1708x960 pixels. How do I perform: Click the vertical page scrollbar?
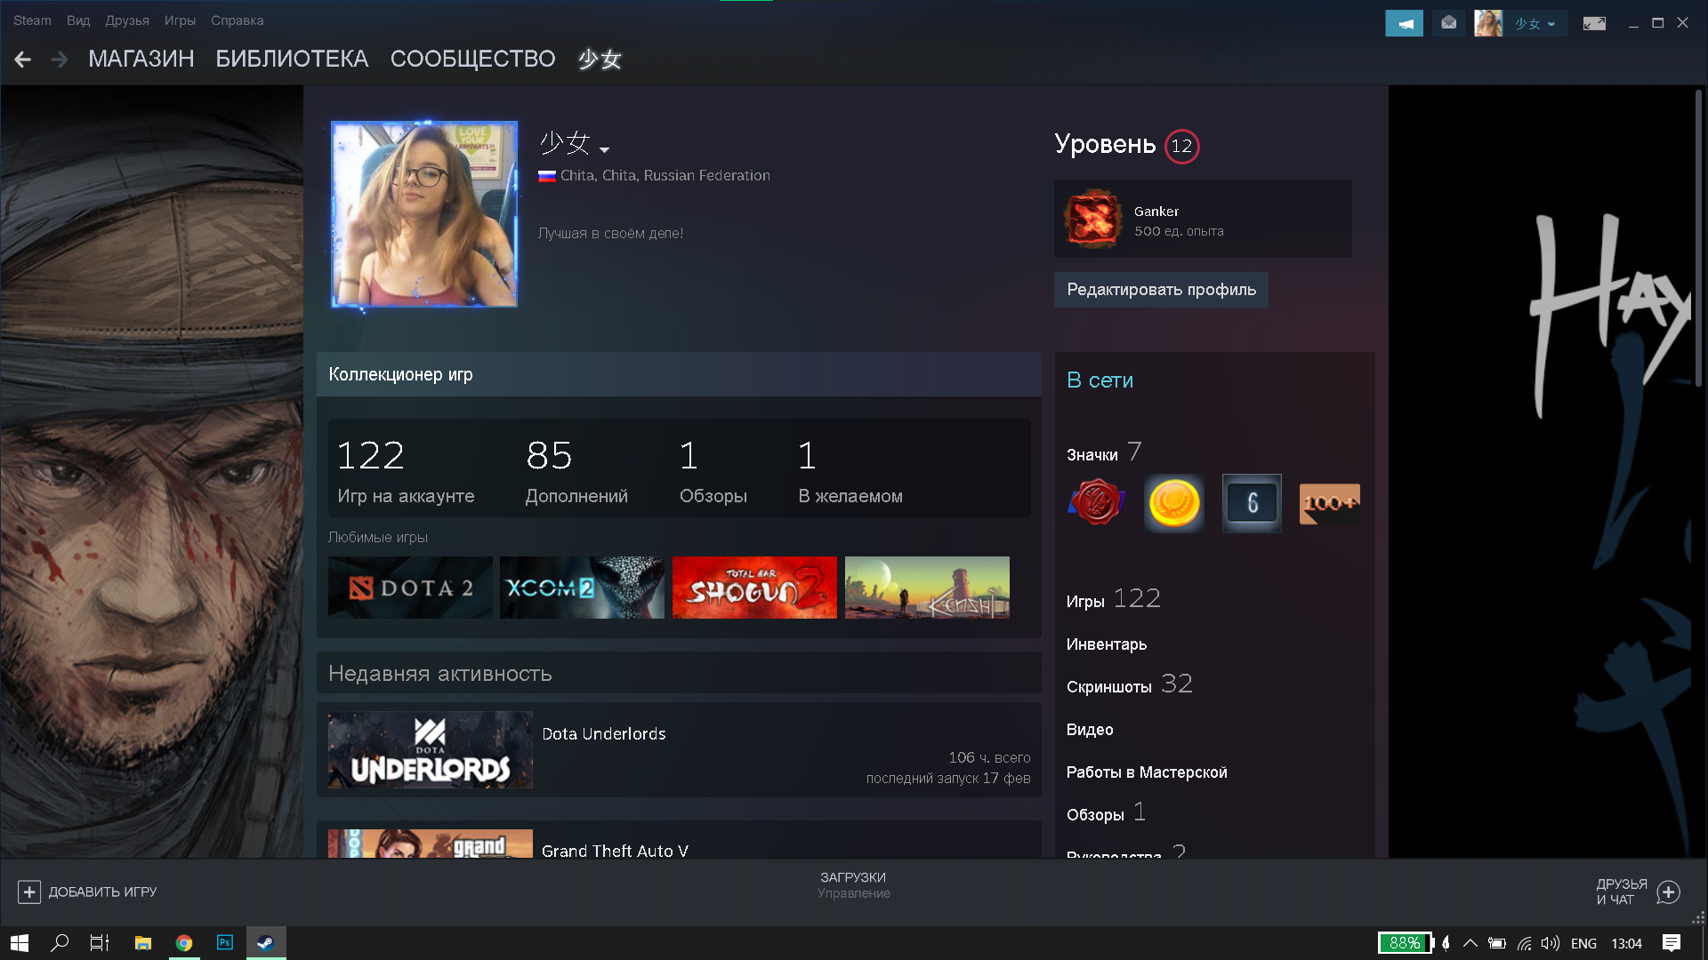point(1698,240)
